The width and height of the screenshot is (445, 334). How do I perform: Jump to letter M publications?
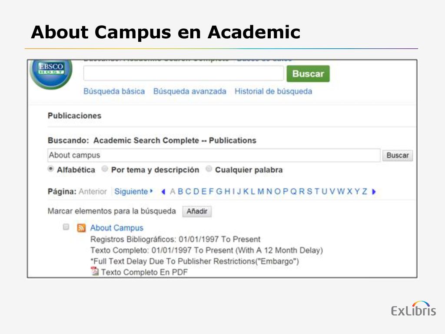click(261, 192)
